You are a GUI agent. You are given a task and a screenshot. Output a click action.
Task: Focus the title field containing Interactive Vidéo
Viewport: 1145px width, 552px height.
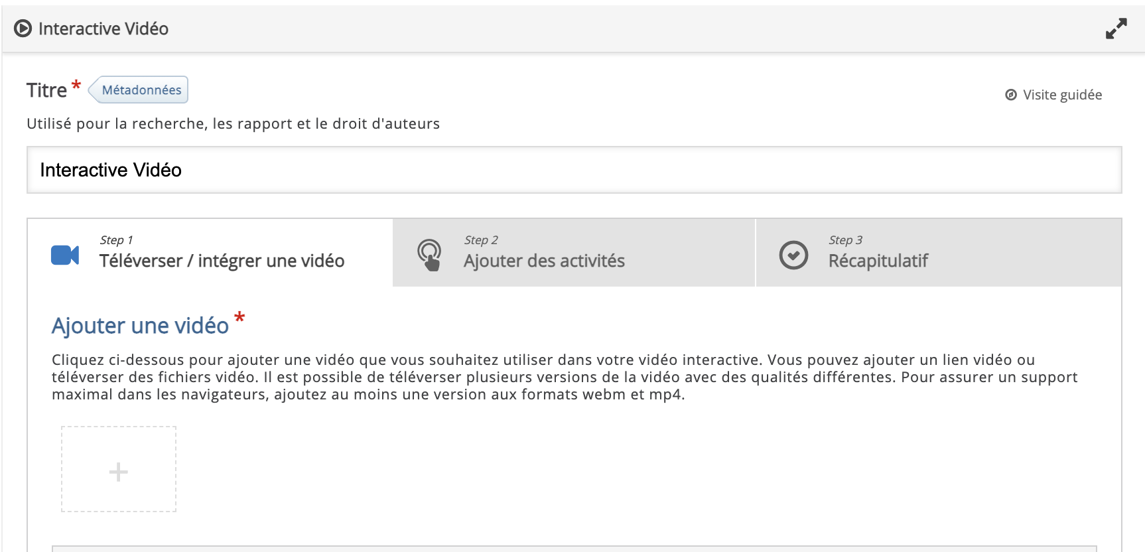click(x=574, y=171)
